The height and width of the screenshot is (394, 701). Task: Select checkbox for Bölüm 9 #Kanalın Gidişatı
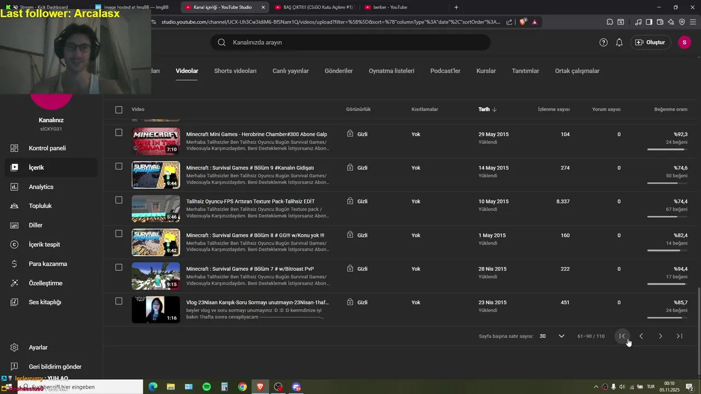[x=119, y=166]
